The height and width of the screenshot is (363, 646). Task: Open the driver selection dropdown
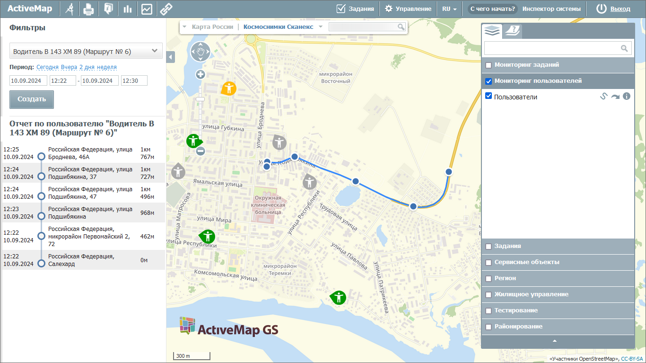(x=86, y=51)
